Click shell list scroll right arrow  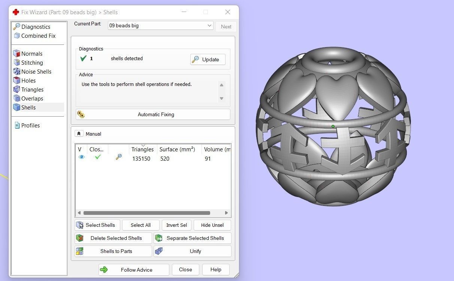[x=226, y=213]
